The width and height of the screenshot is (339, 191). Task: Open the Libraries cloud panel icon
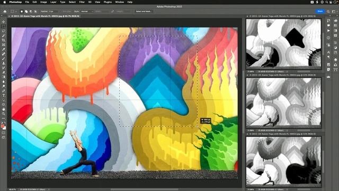click(335, 21)
